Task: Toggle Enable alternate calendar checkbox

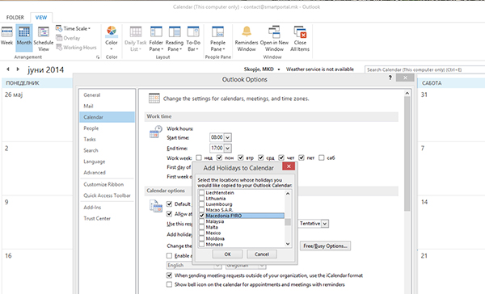Action: point(169,256)
